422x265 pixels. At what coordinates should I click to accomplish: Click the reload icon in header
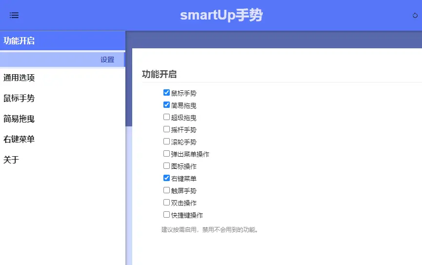(415, 15)
